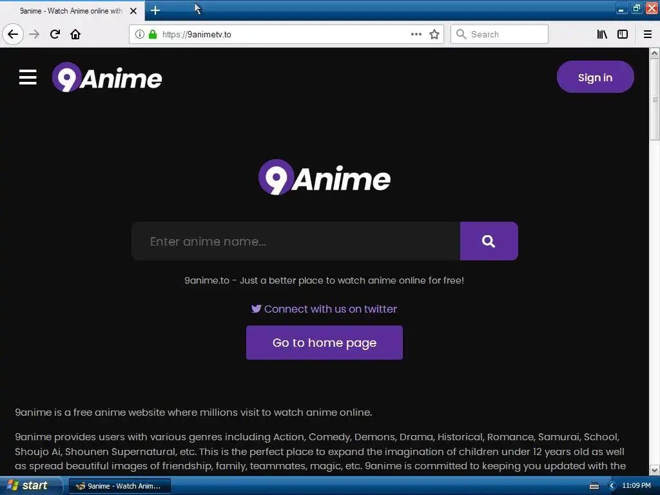Reload the page with the refresh icon
Image resolution: width=660 pixels, height=495 pixels.
[55, 34]
